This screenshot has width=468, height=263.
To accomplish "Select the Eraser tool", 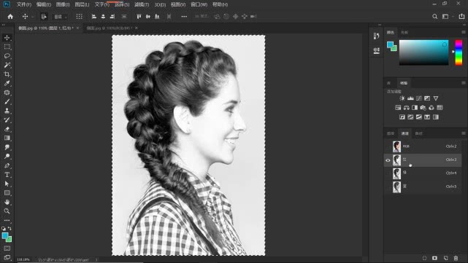I will coord(7,129).
